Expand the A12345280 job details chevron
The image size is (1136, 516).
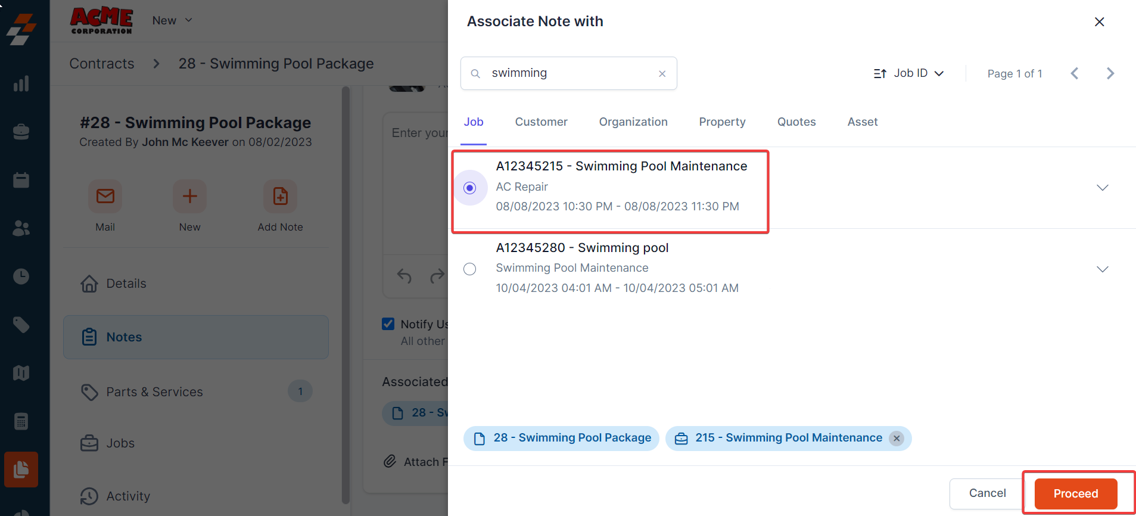[1103, 269]
